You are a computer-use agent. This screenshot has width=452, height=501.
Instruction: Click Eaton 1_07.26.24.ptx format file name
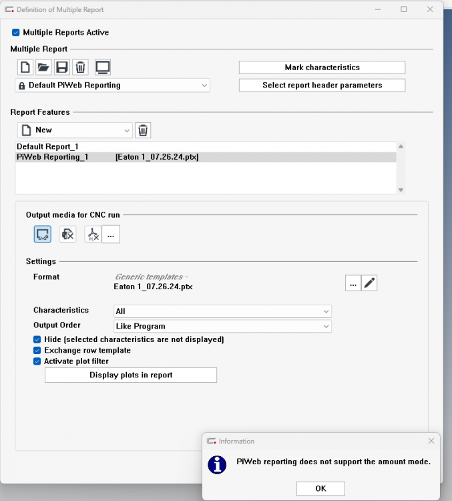[154, 287]
